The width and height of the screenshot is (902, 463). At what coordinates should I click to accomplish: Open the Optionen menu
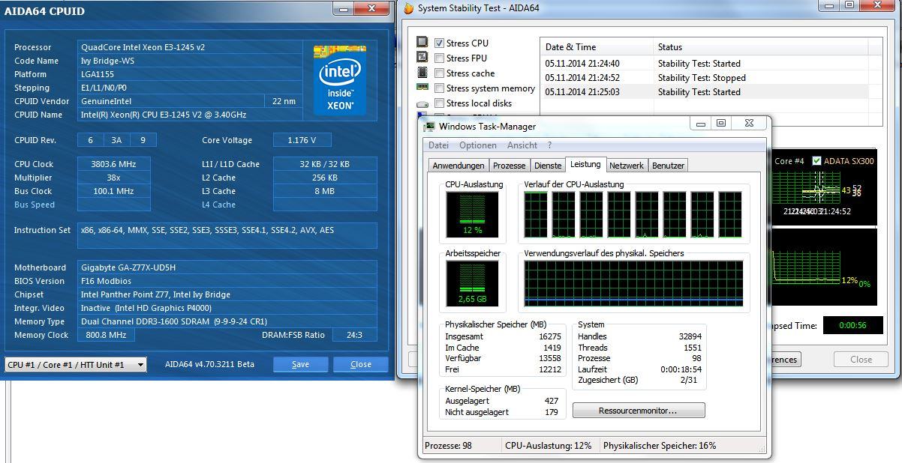(478, 145)
